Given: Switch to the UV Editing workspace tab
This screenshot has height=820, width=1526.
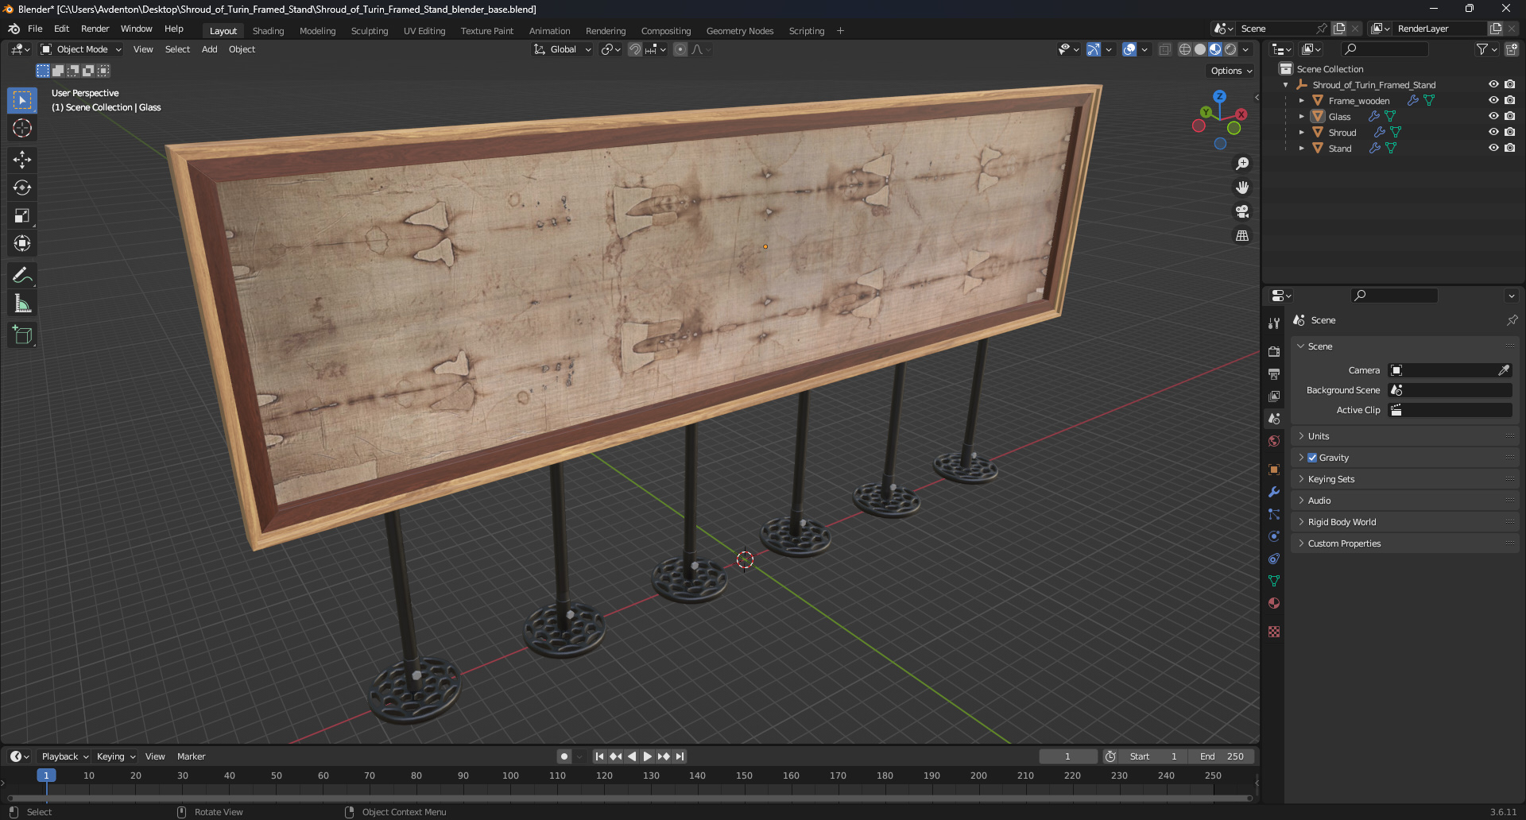Looking at the screenshot, I should click(424, 31).
